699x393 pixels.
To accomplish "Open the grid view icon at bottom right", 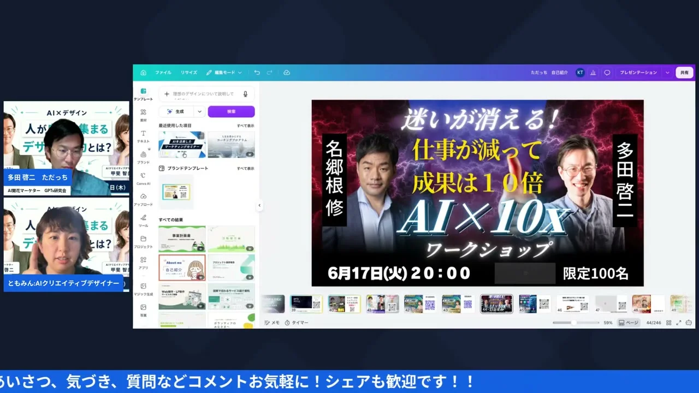I will (669, 323).
